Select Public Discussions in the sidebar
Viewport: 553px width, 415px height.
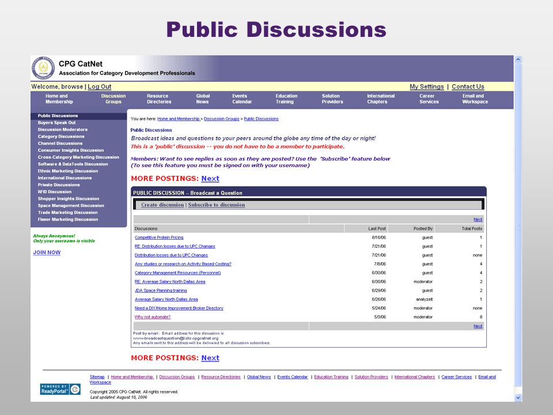pos(58,116)
